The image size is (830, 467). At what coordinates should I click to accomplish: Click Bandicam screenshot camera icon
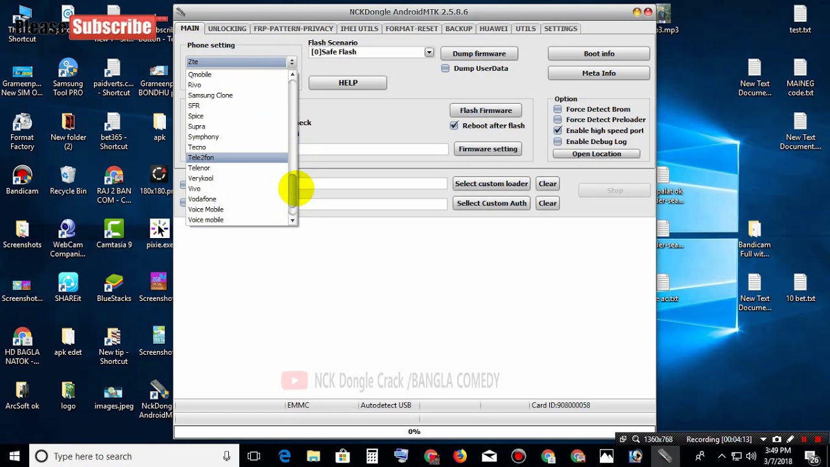pos(777,439)
